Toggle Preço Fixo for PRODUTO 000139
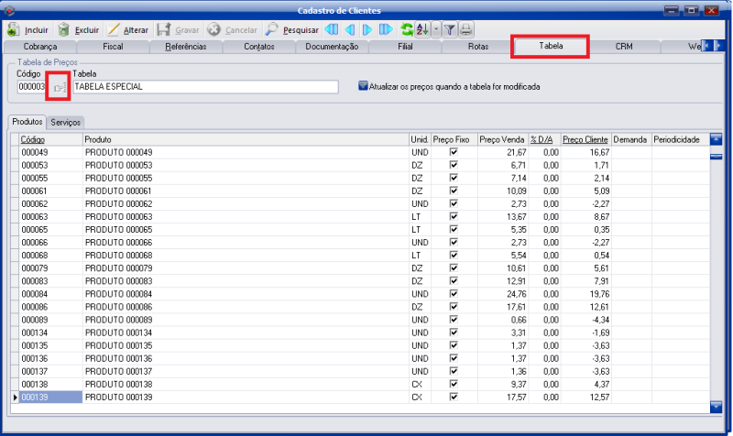Image resolution: width=733 pixels, height=436 pixels. tap(454, 397)
